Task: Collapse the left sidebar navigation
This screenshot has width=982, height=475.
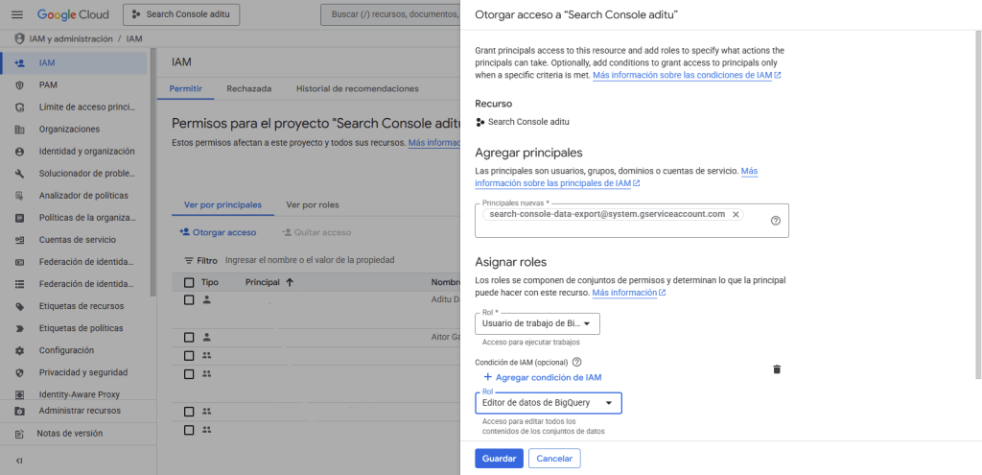Action: coord(19,461)
